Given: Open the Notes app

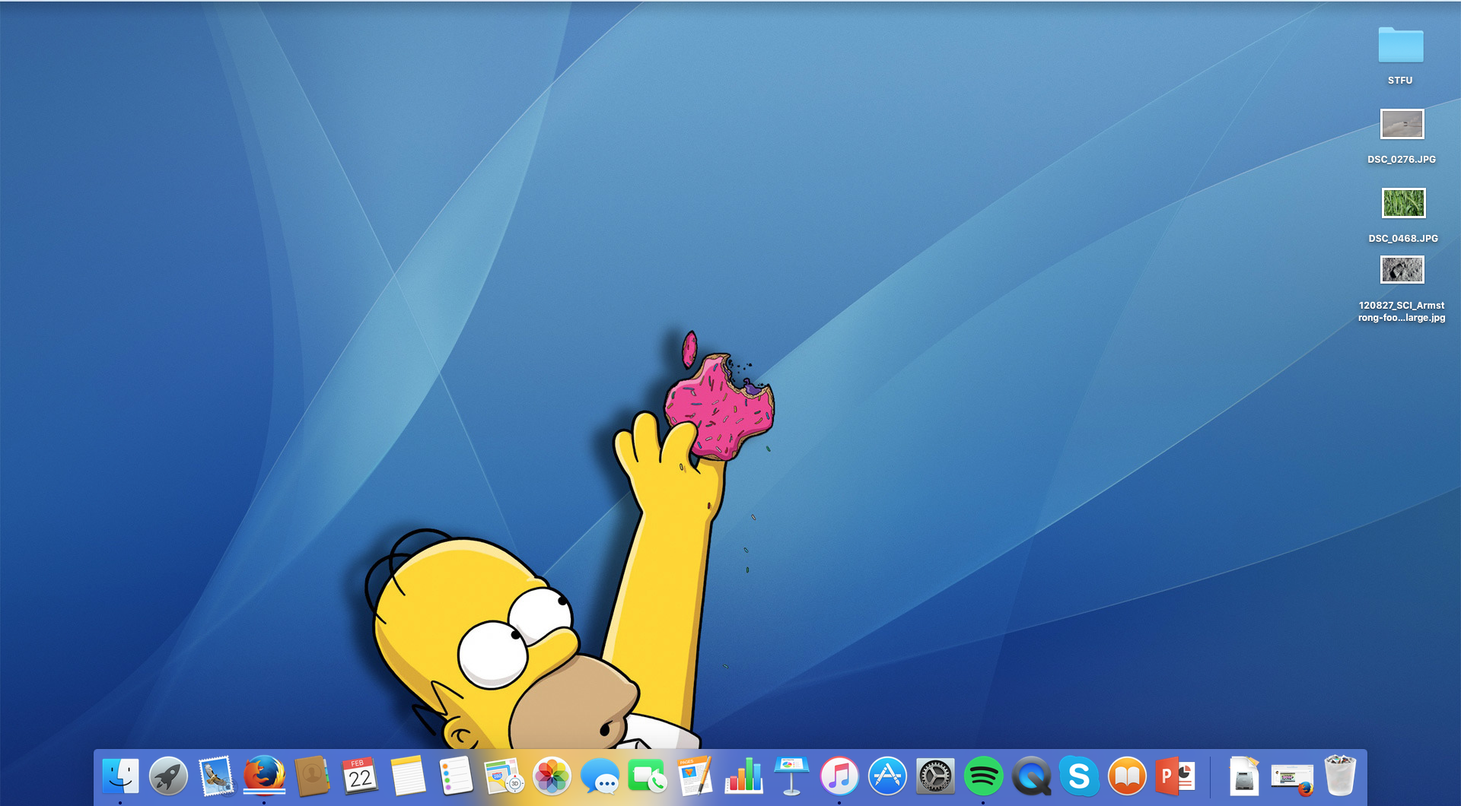Looking at the screenshot, I should [x=408, y=776].
